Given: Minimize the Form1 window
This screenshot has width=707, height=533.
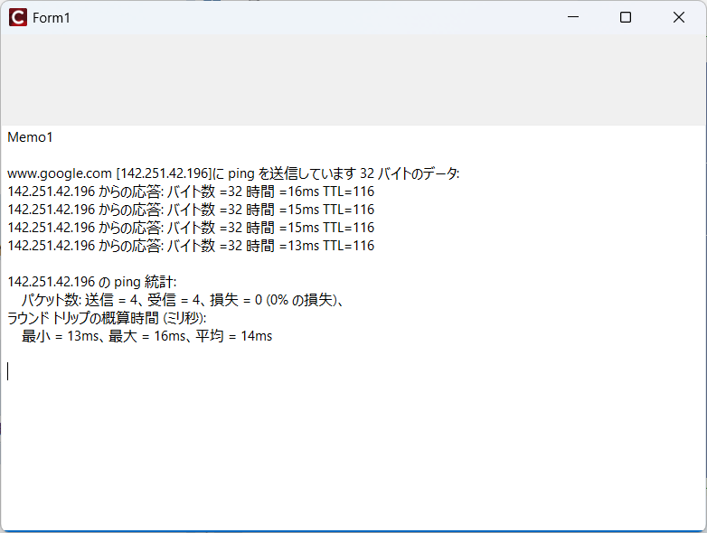Looking at the screenshot, I should tap(573, 17).
